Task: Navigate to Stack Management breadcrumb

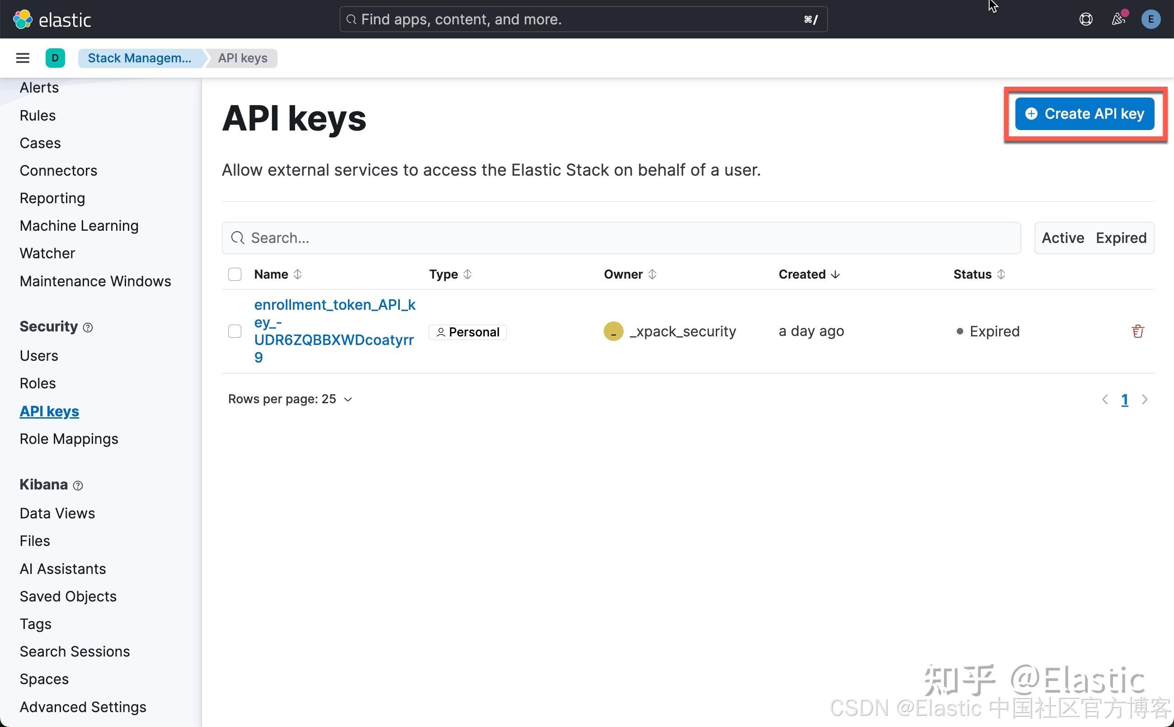Action: [x=140, y=58]
